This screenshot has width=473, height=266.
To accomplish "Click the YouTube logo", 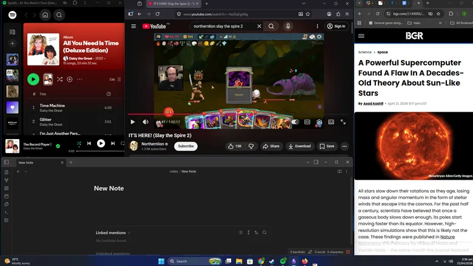I will coord(155,26).
